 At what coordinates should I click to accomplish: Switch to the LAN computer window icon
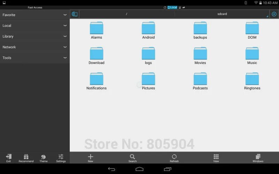[180, 7]
